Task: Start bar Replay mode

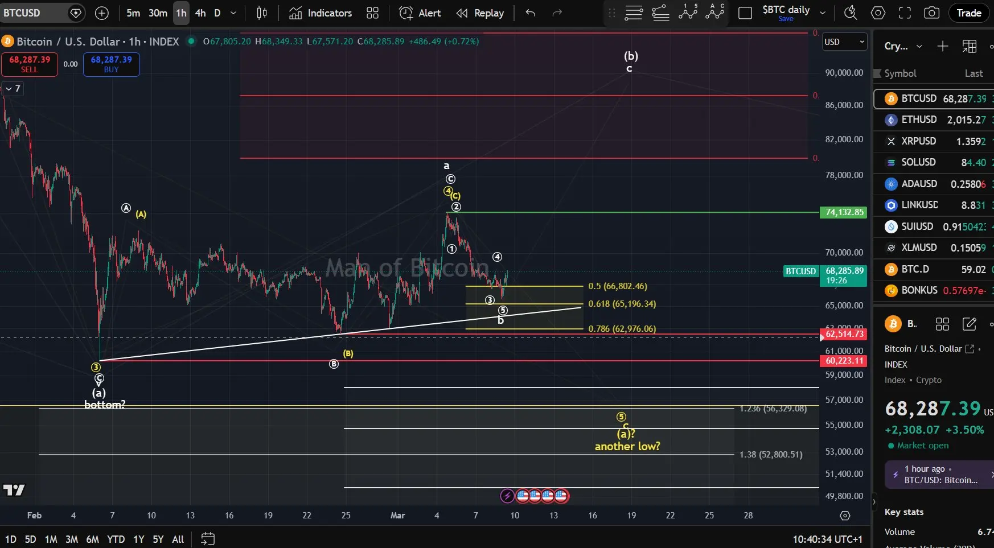Action: click(480, 13)
